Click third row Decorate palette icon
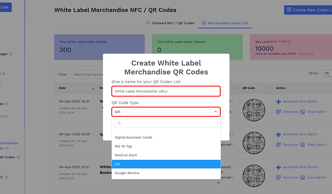This screenshot has width=332, height=194. tap(279, 177)
